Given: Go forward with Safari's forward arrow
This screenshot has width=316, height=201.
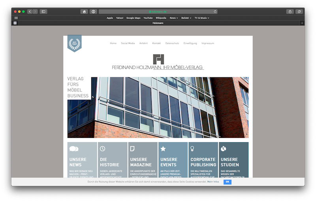Looking at the screenshot, I should click(x=35, y=12).
